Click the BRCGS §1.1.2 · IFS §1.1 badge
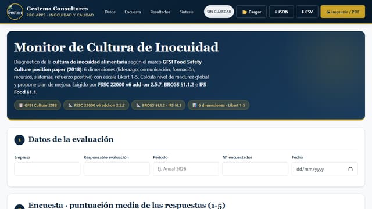The width and height of the screenshot is (372, 209). coord(159,105)
